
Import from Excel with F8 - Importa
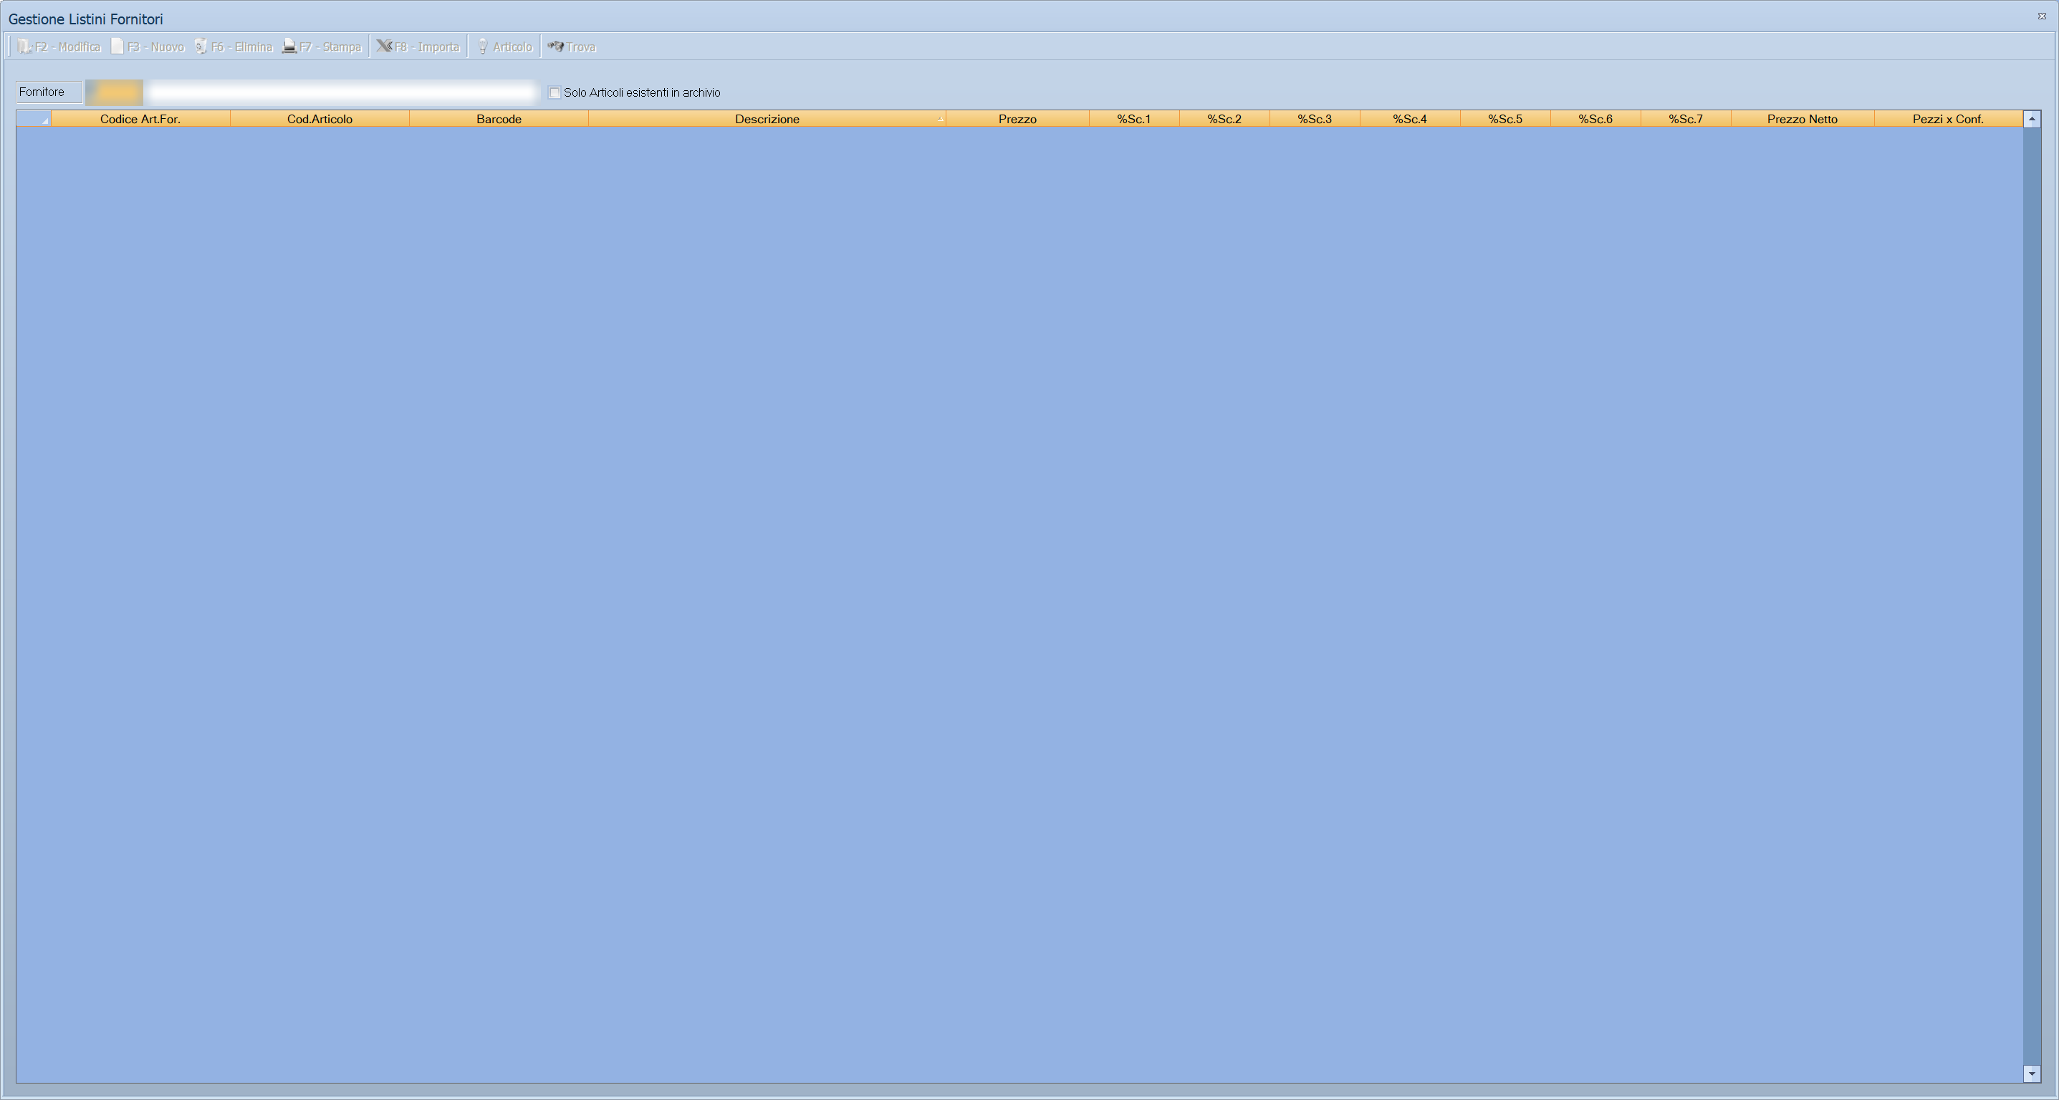[418, 47]
